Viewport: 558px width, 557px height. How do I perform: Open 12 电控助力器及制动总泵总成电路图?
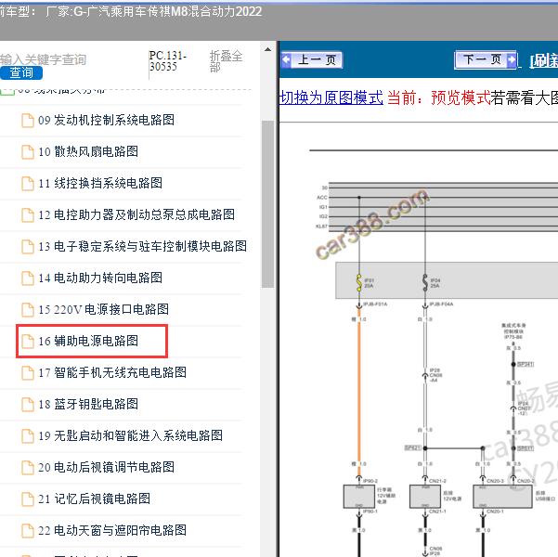tap(136, 215)
